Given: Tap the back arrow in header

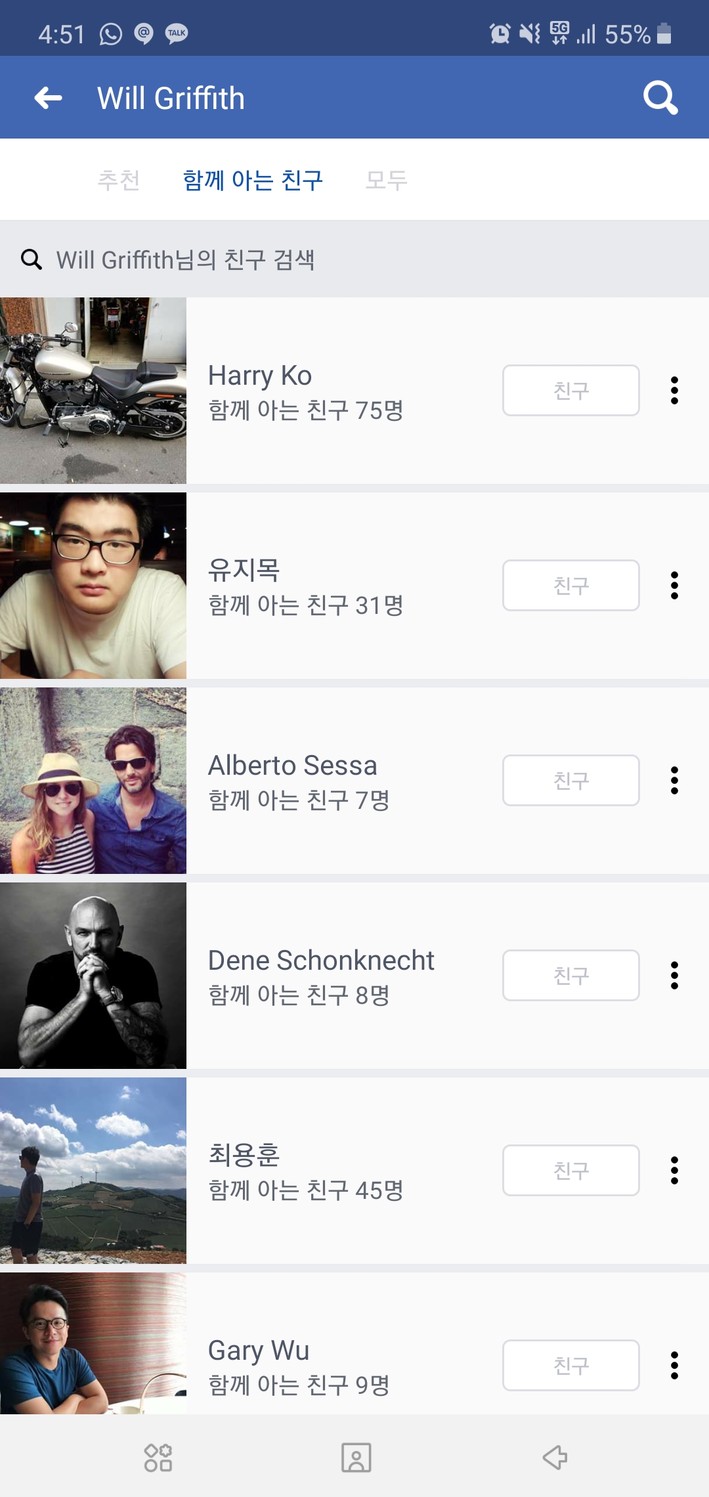Looking at the screenshot, I should coord(49,98).
